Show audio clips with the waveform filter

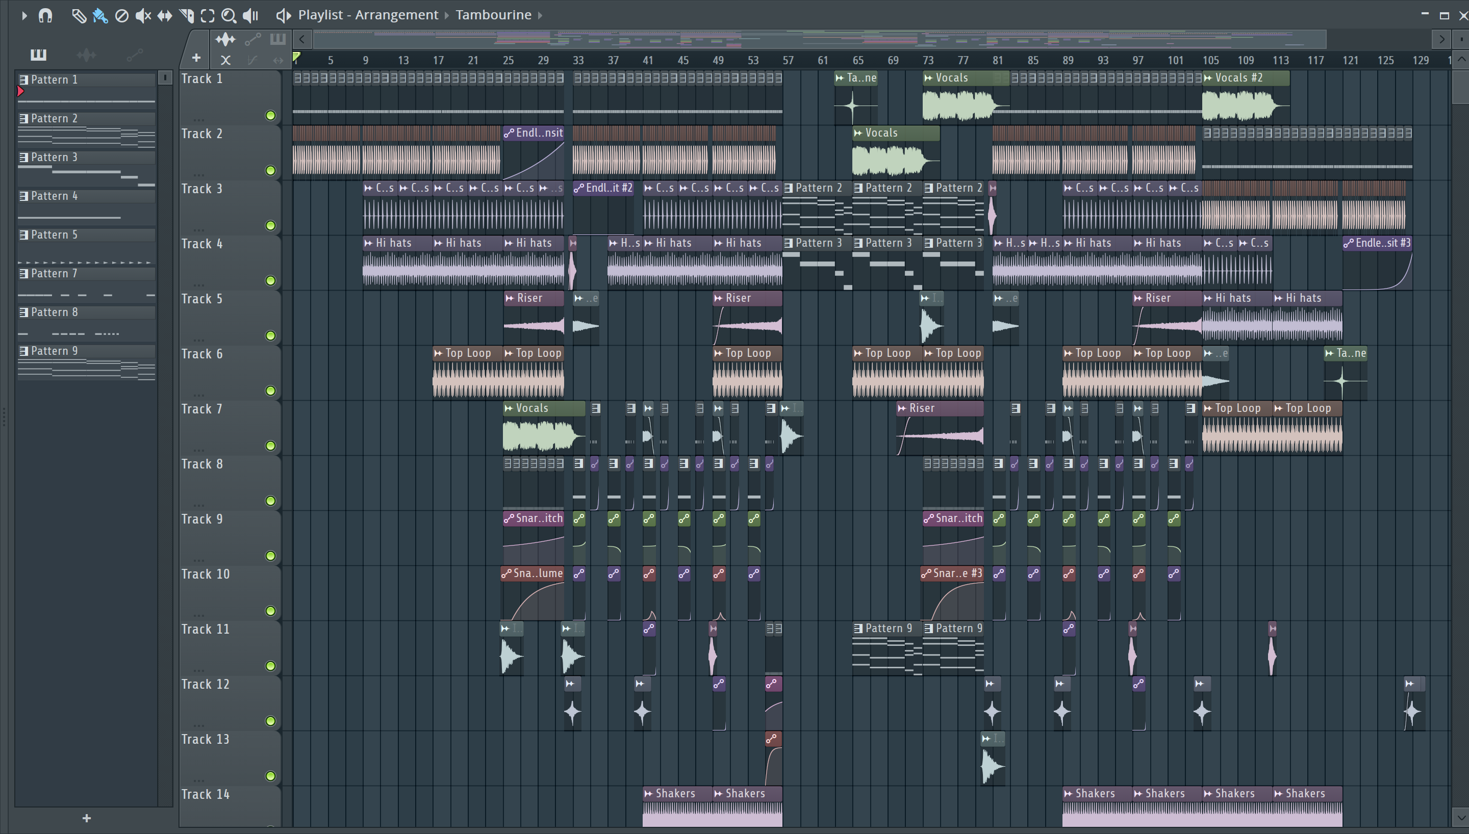click(x=87, y=55)
